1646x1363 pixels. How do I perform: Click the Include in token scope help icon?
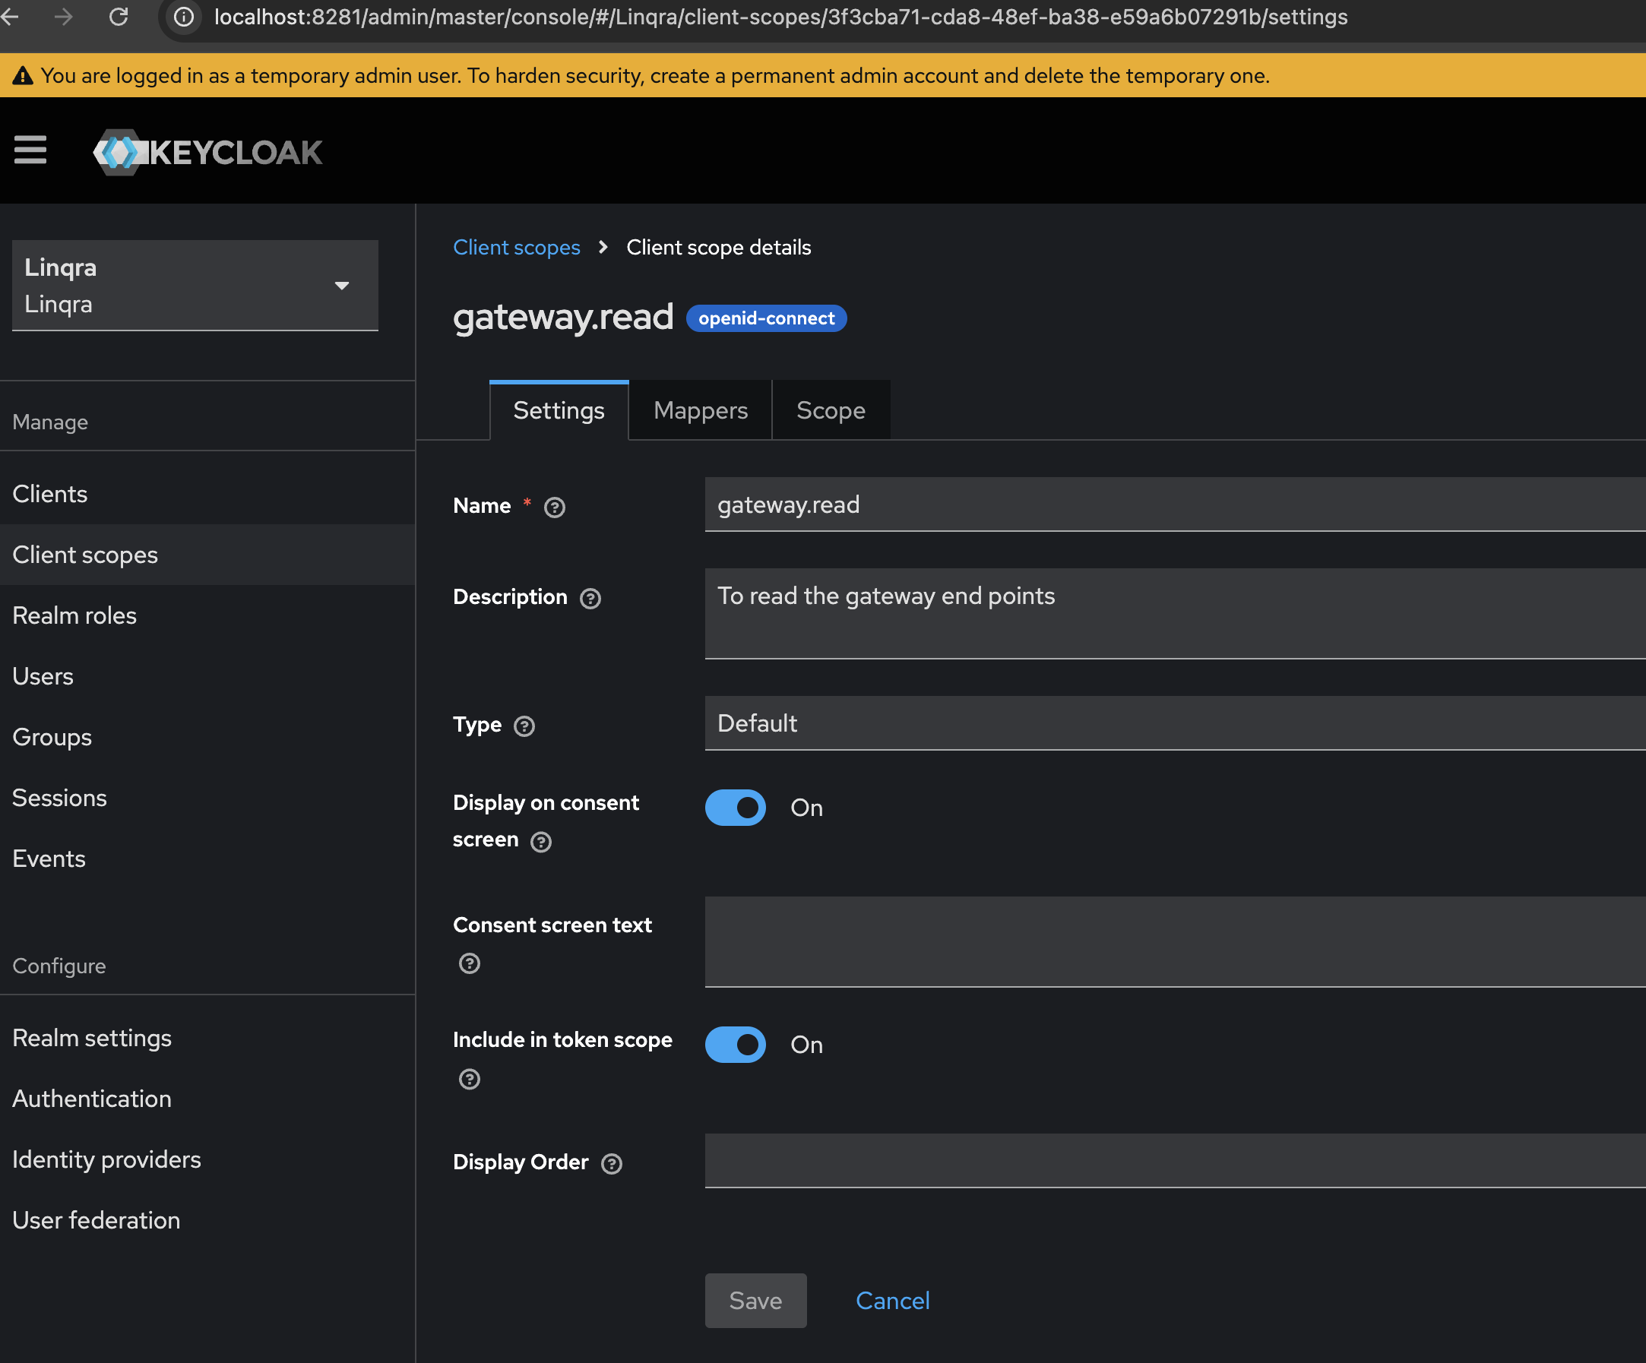[469, 1079]
